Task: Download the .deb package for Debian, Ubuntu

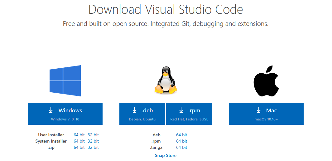Action: coord(142,114)
